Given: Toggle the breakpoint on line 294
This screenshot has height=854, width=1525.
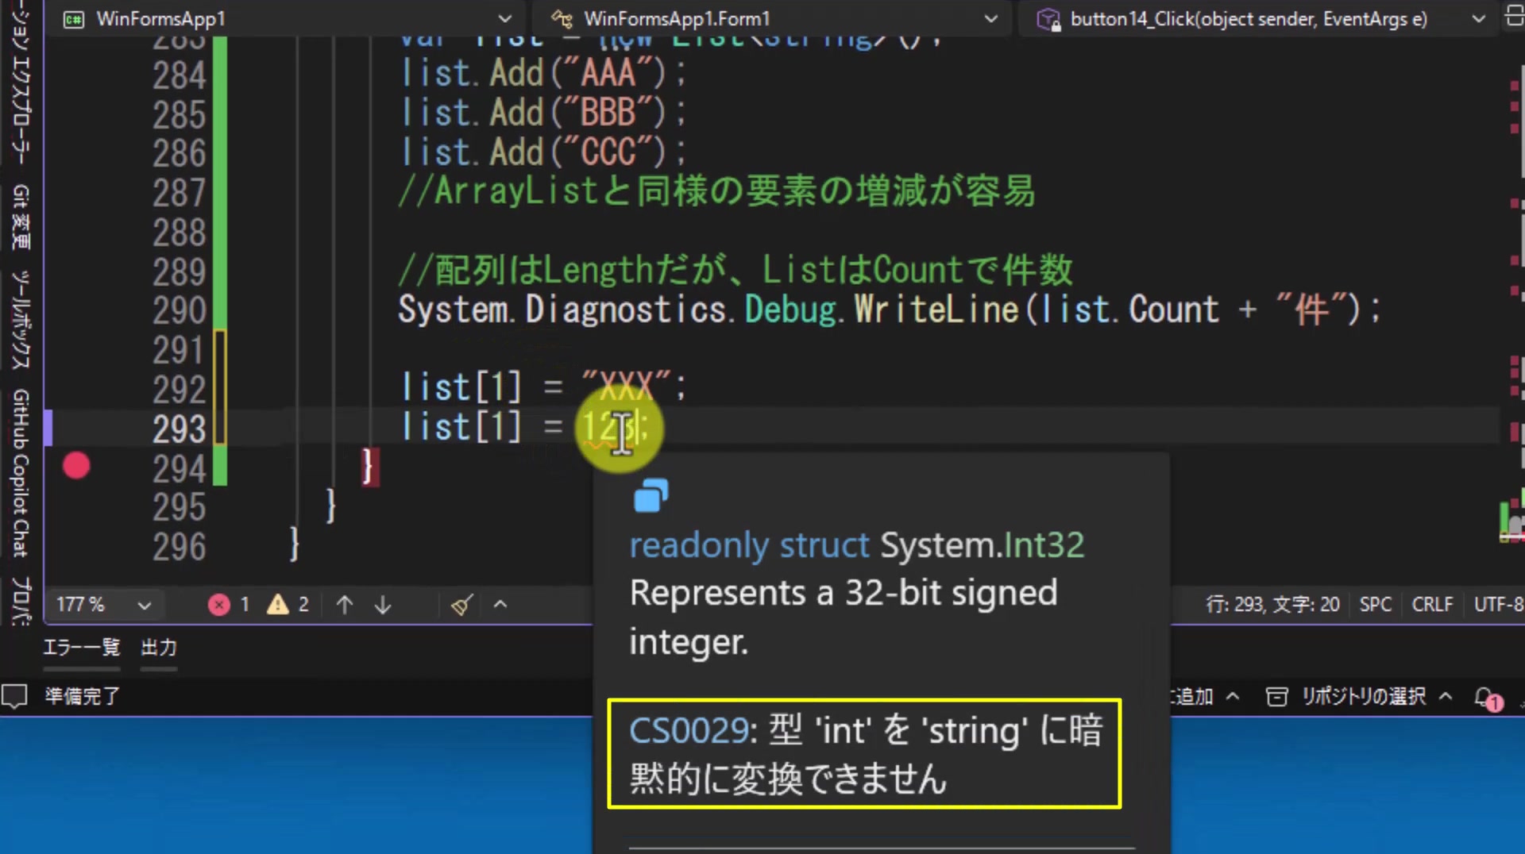Looking at the screenshot, I should click(76, 466).
